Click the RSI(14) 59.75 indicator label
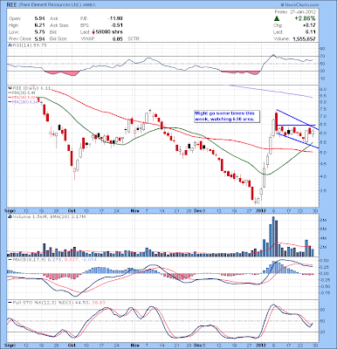 click(27, 45)
